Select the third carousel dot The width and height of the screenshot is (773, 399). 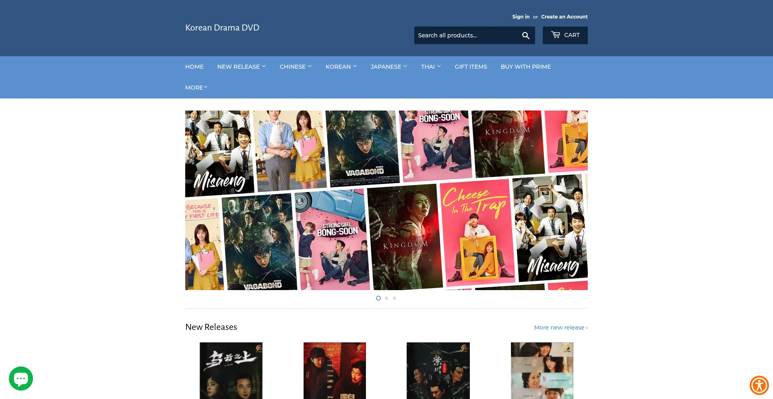[394, 298]
